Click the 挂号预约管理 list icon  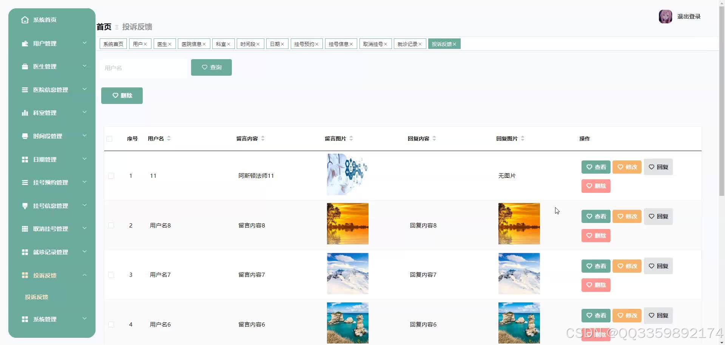coord(25,183)
